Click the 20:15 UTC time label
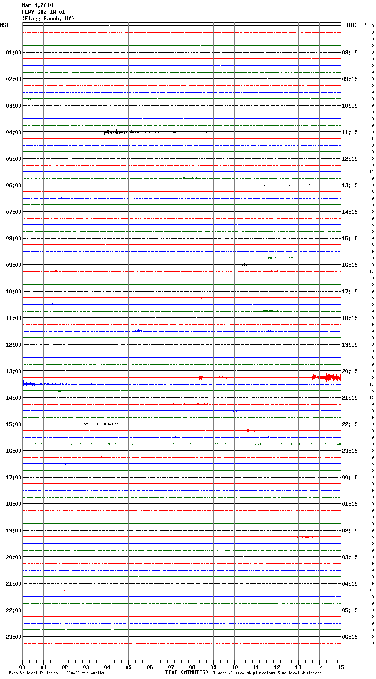The image size is (376, 679). (x=350, y=371)
